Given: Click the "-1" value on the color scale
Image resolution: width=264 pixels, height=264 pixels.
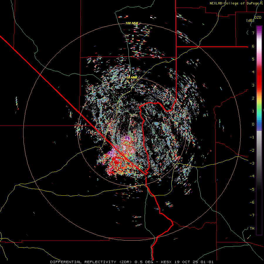Looking at the screenshot, I should pyautogui.click(x=252, y=137).
